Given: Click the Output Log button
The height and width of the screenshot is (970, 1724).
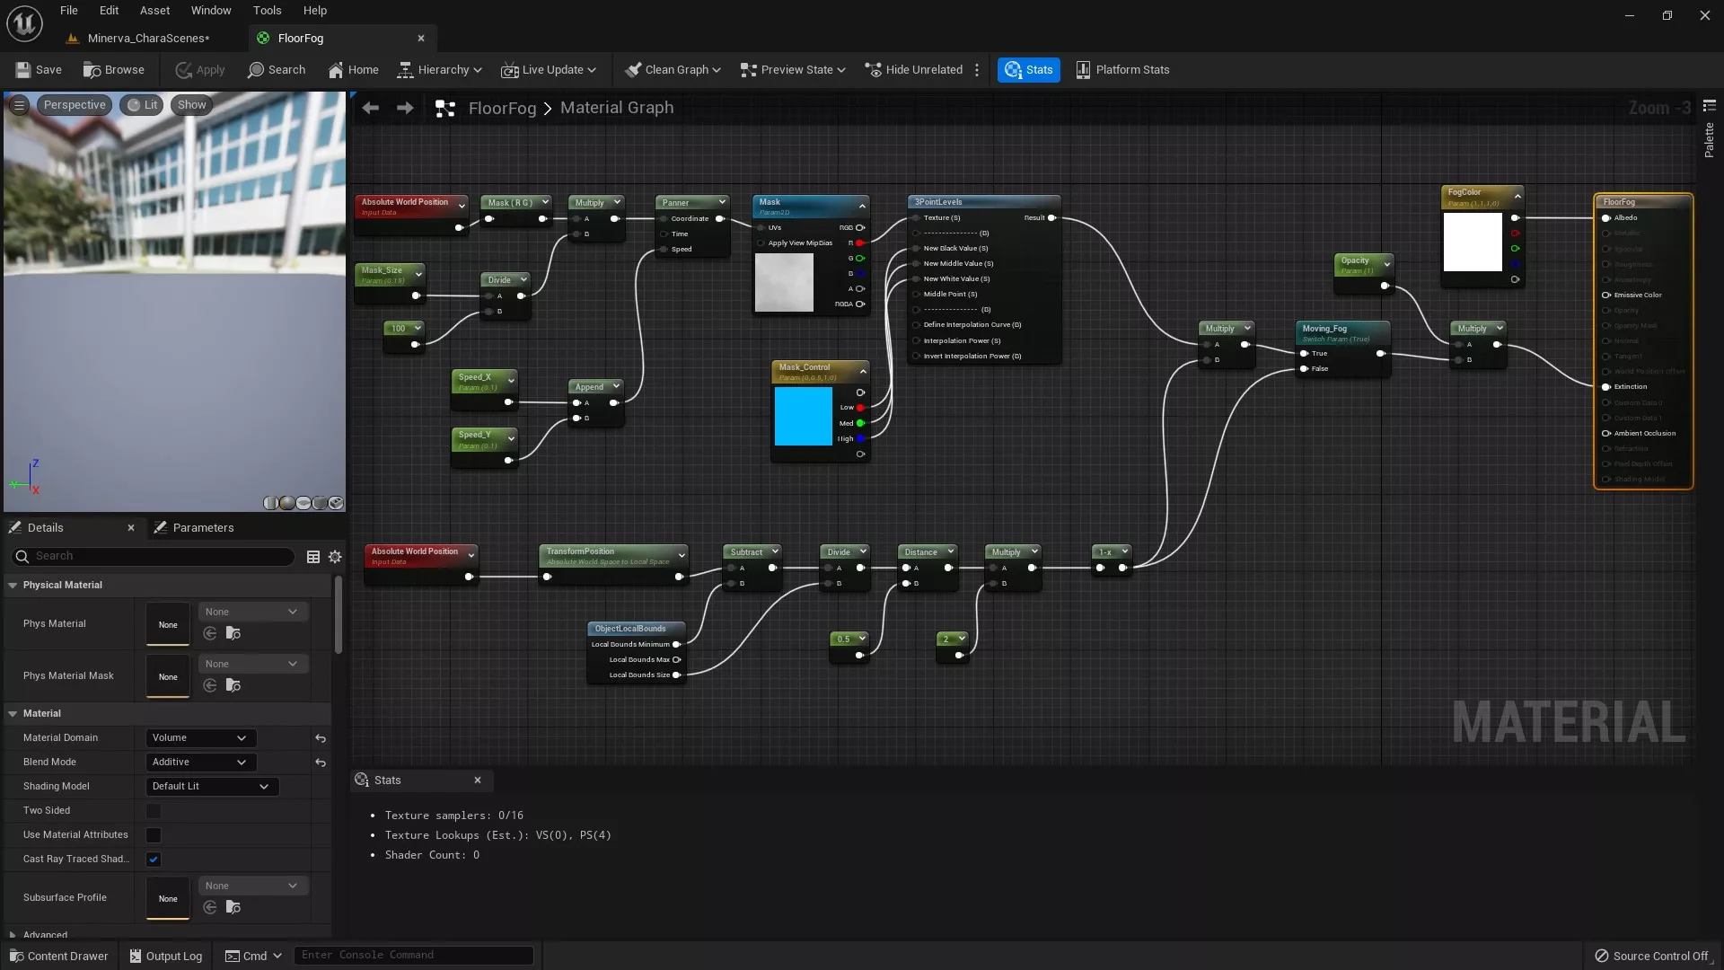Looking at the screenshot, I should coord(165,956).
